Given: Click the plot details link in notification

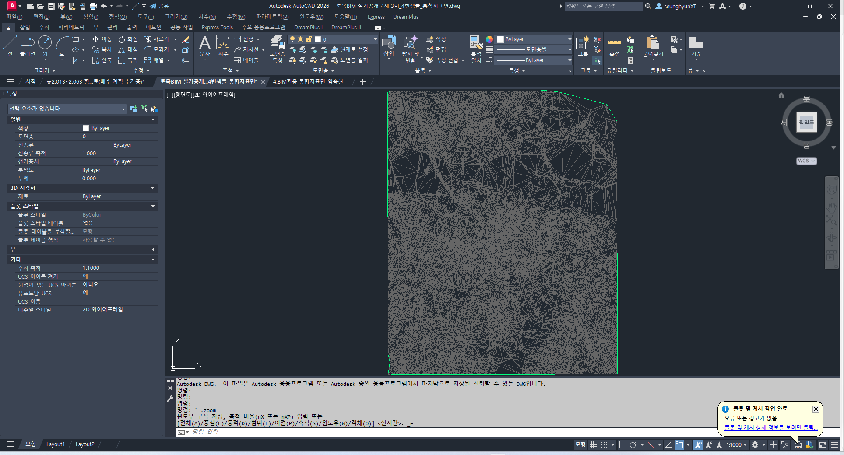Looking at the screenshot, I should click(x=770, y=427).
